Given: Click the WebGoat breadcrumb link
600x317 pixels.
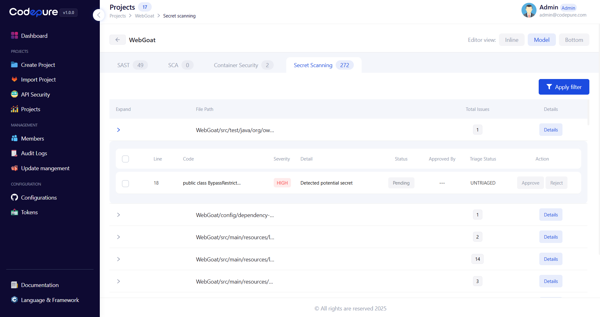Looking at the screenshot, I should point(145,16).
